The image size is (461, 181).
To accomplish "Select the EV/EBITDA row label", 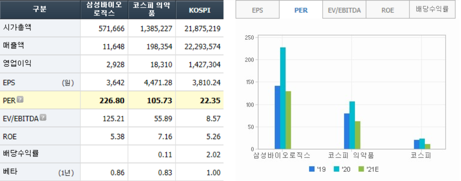I will [21, 119].
